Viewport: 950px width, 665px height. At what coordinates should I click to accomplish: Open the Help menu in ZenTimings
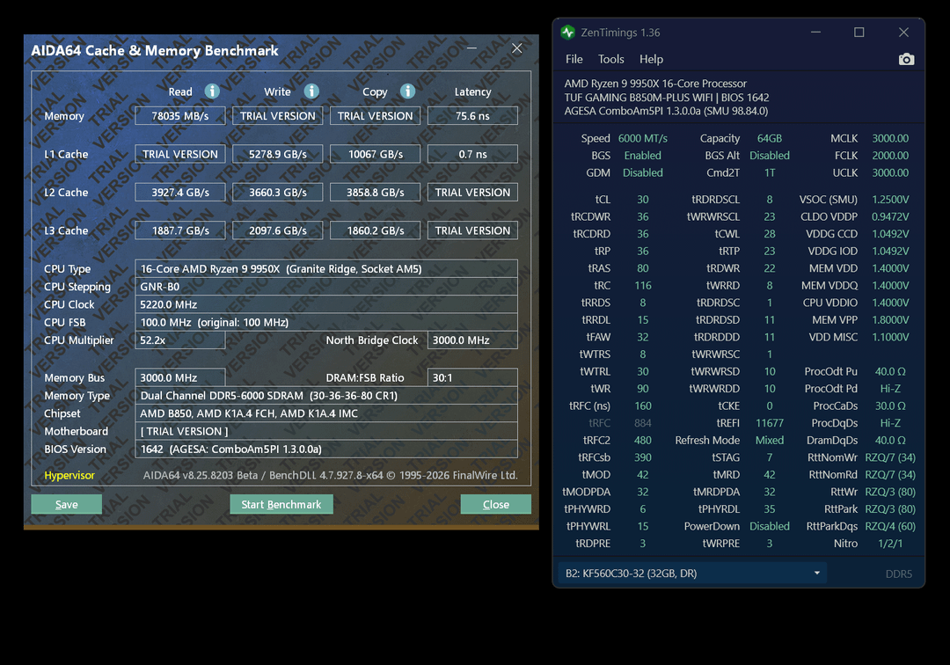(x=651, y=59)
